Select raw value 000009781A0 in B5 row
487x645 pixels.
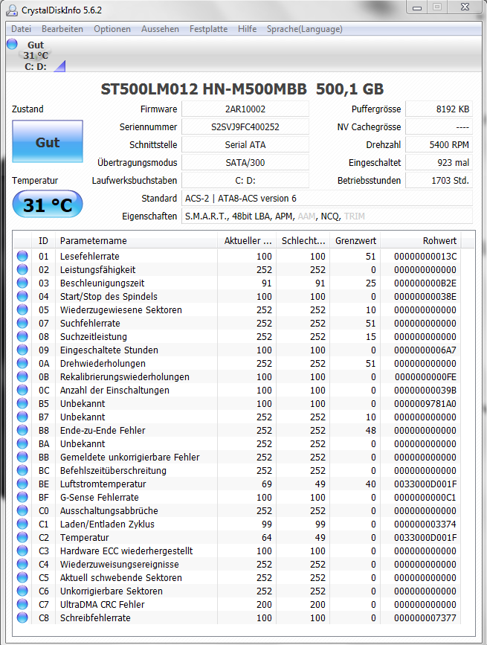[x=425, y=403]
